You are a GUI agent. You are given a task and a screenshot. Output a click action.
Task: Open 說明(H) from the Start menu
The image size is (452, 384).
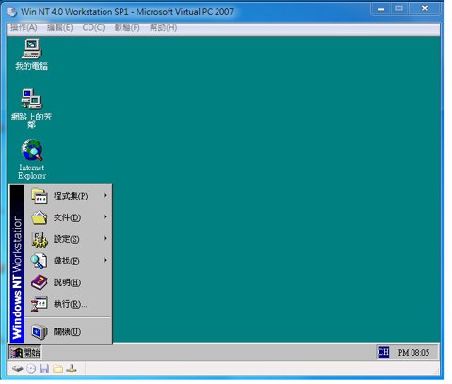point(68,282)
